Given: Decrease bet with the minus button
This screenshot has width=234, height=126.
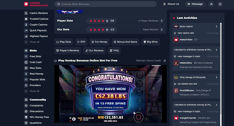Looking at the screenshot, I should coord(131,119).
